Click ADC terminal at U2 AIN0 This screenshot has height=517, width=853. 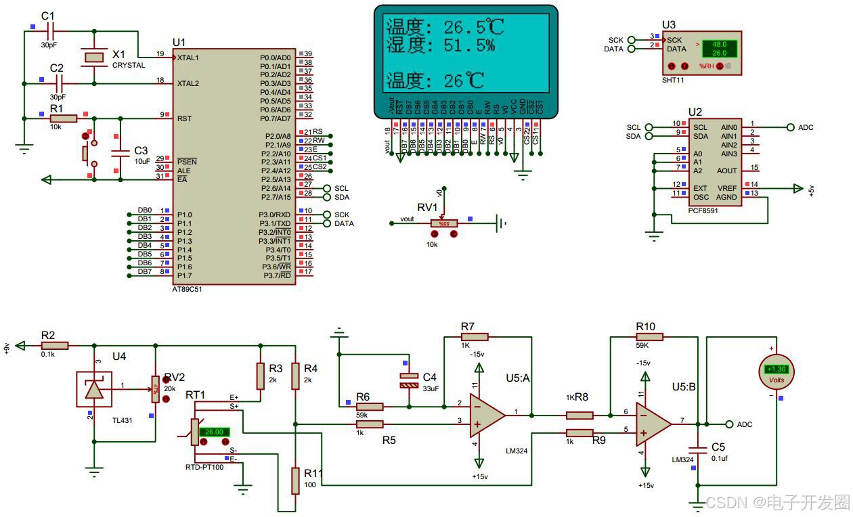(x=790, y=127)
